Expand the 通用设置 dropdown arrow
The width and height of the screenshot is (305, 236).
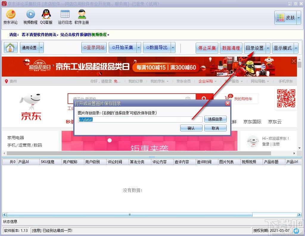click(x=41, y=48)
